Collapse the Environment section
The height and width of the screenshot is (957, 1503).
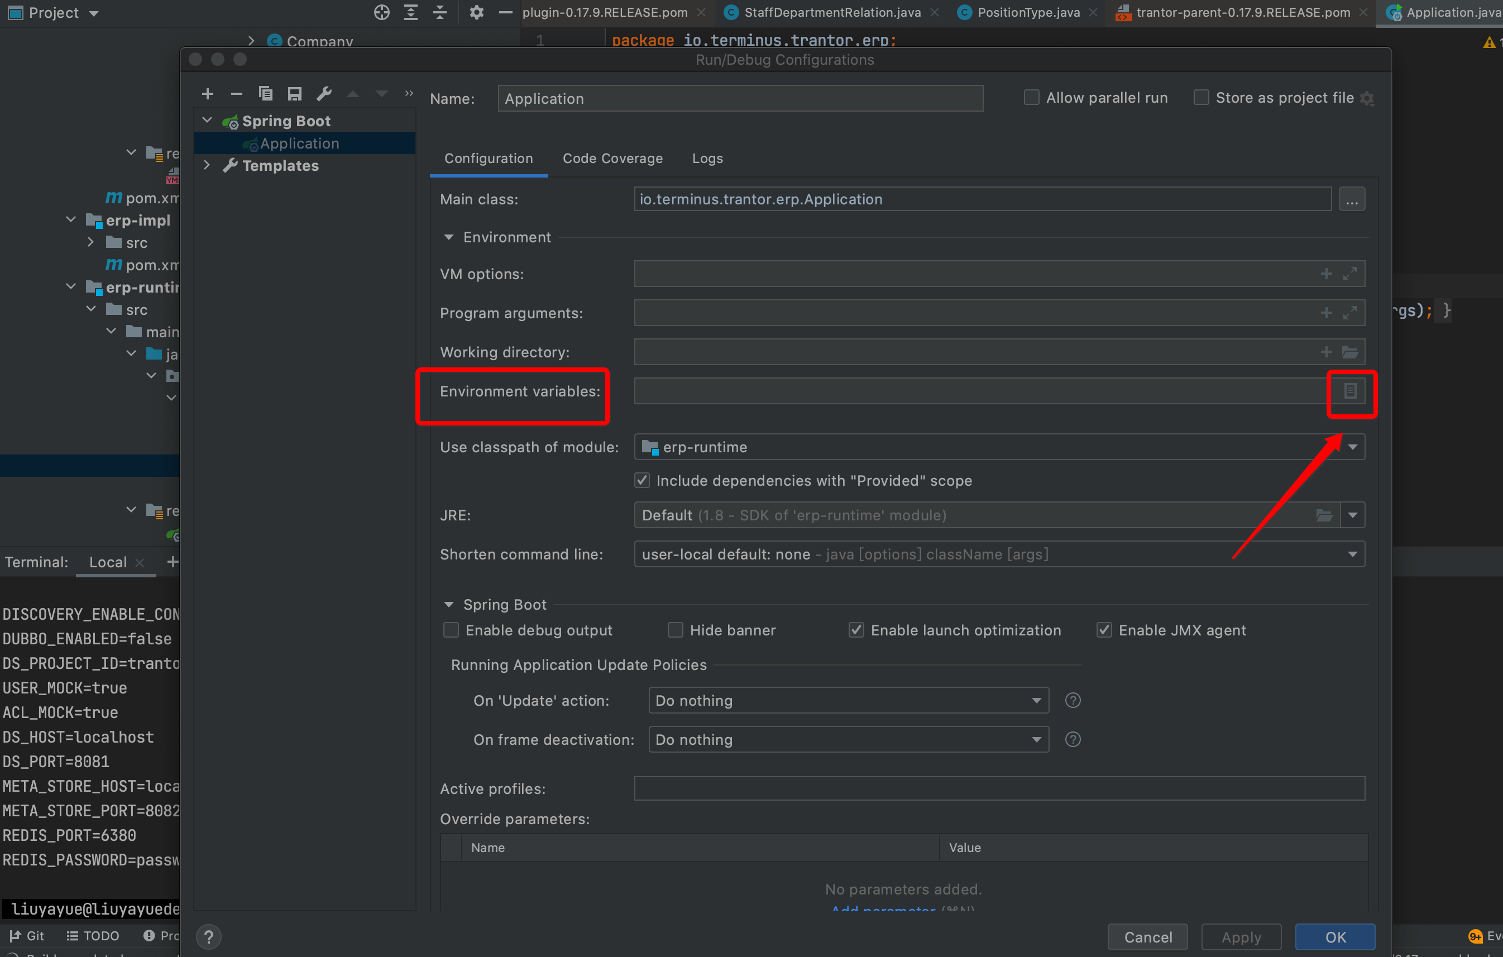(449, 238)
